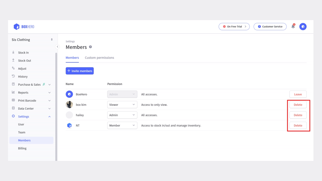Open box kim's permission dropdown
Screen dimensions: 322x181
(x=122, y=105)
